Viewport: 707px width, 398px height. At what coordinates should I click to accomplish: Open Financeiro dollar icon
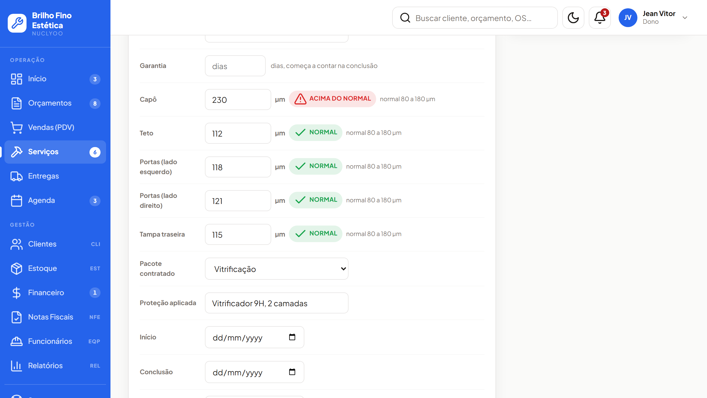17,293
